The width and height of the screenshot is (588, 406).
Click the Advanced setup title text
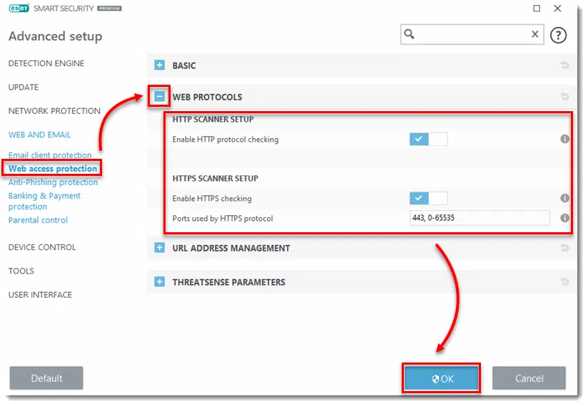(55, 36)
